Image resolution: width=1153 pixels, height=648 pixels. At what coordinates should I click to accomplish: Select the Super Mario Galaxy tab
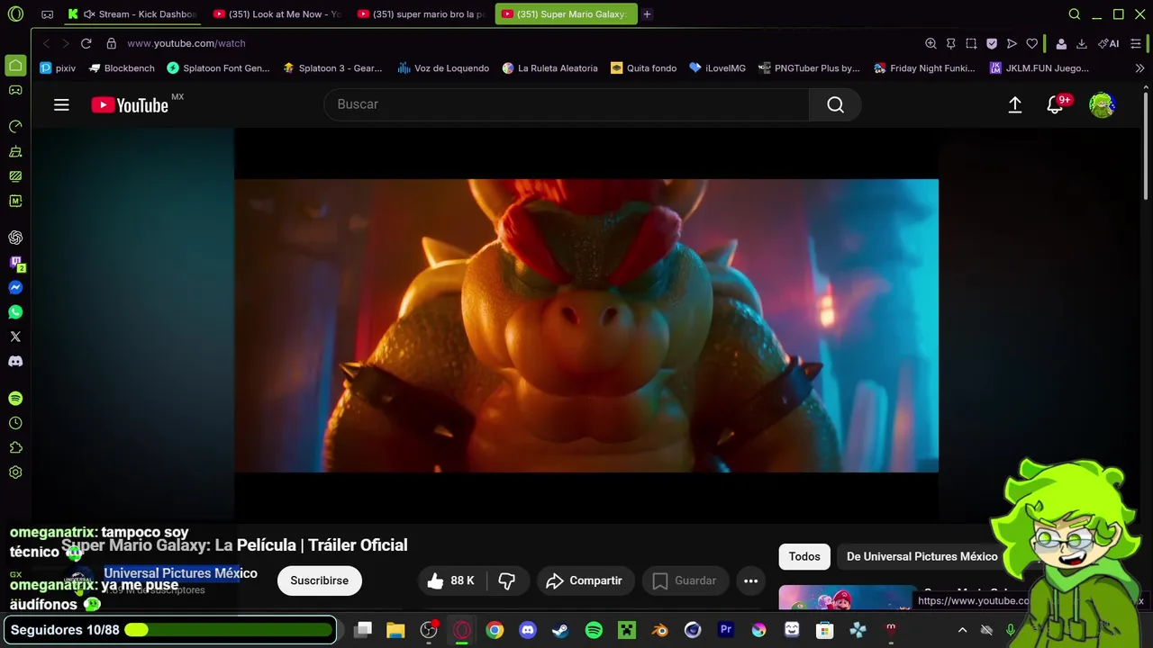(x=566, y=14)
